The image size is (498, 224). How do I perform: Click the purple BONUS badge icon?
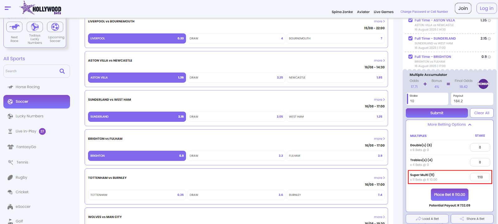(x=483, y=84)
